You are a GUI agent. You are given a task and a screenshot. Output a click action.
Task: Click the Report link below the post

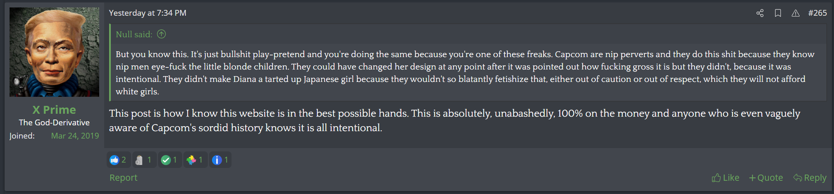coord(123,178)
